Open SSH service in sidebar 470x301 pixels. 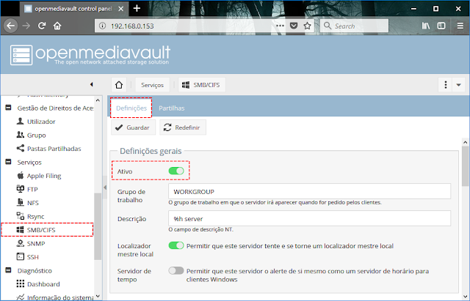click(x=28, y=257)
